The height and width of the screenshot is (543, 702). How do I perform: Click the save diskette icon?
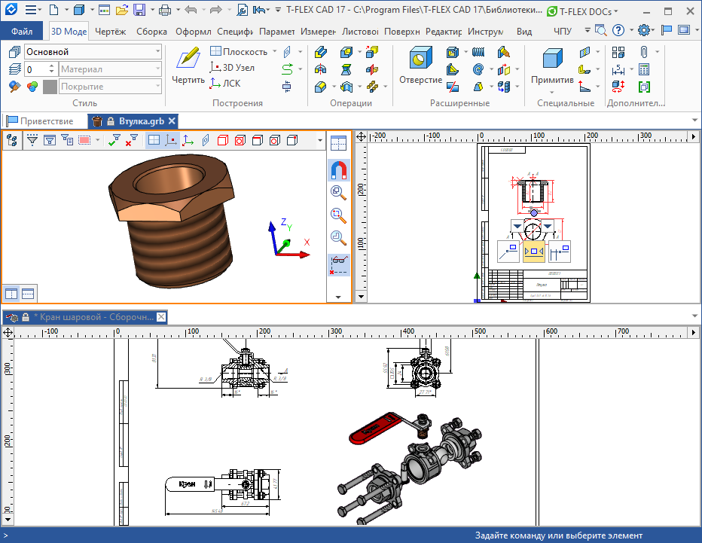point(139,11)
